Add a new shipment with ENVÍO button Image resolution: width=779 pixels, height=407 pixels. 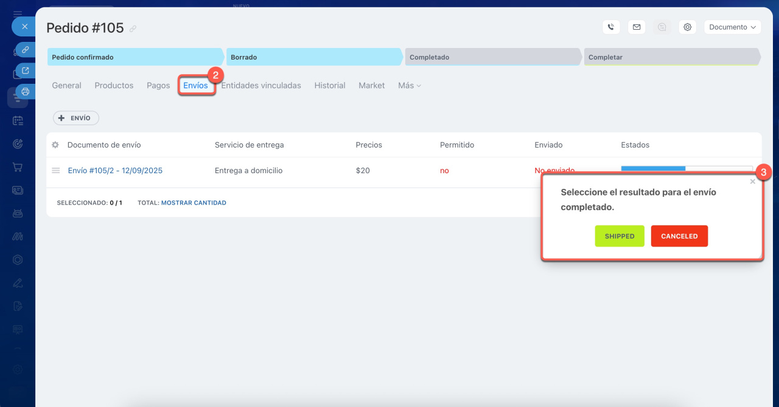click(76, 118)
